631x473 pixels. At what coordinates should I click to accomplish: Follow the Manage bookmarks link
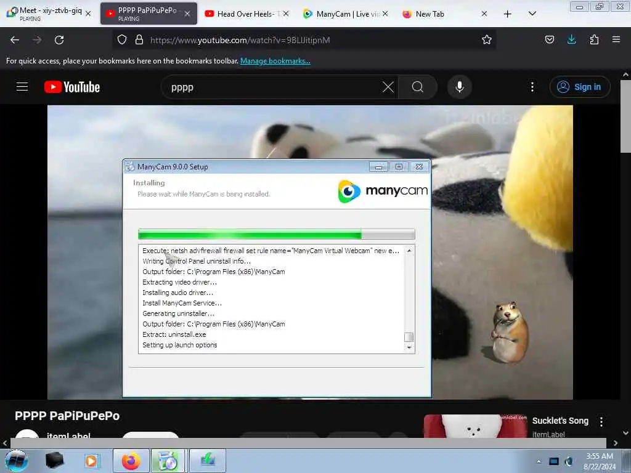[x=275, y=61]
